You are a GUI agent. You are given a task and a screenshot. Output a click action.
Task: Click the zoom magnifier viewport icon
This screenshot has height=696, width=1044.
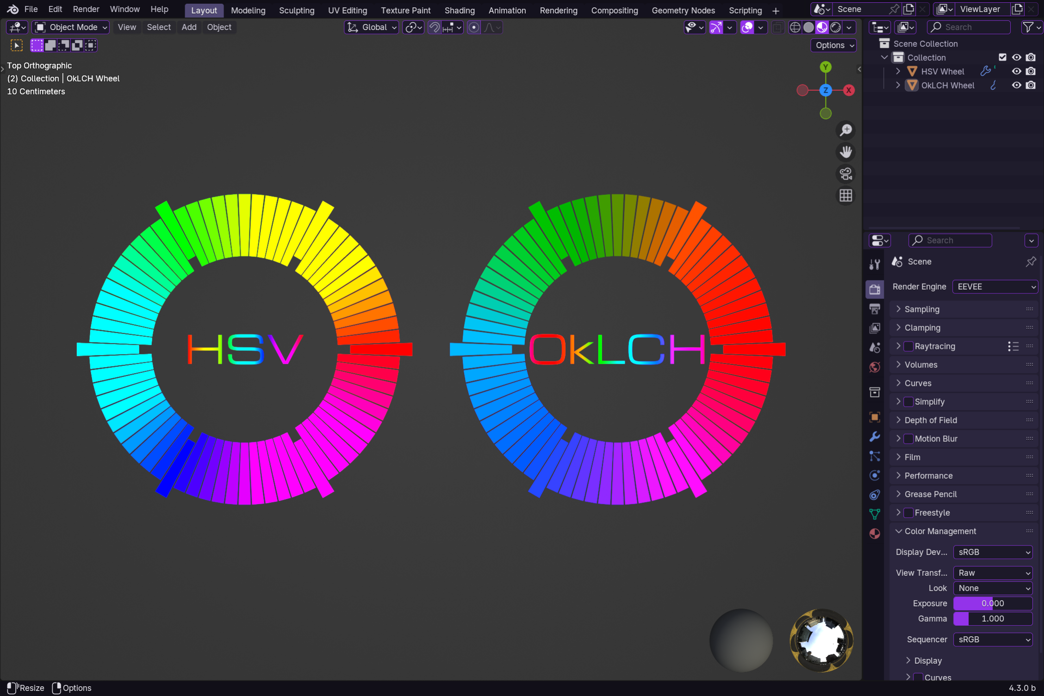coord(845,130)
